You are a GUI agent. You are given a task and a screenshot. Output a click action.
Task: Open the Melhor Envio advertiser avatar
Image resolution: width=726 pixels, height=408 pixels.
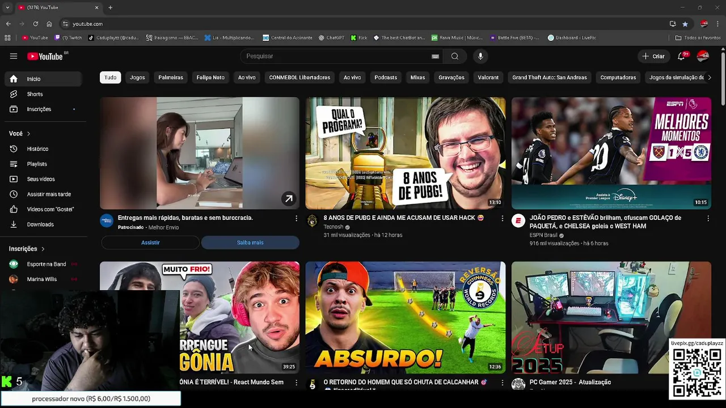[x=107, y=221]
